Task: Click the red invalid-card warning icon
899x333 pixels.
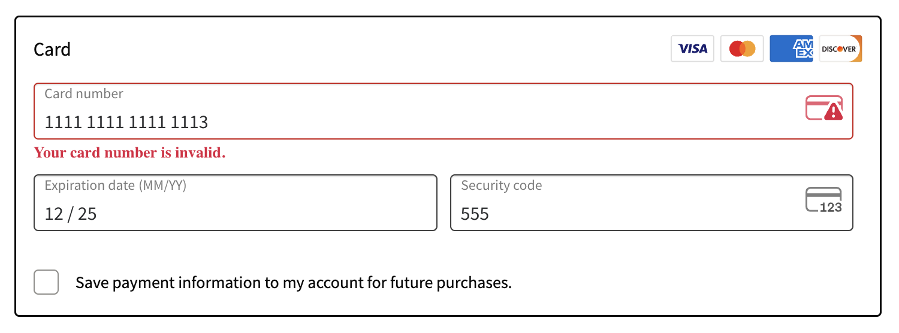Action: pos(824,108)
